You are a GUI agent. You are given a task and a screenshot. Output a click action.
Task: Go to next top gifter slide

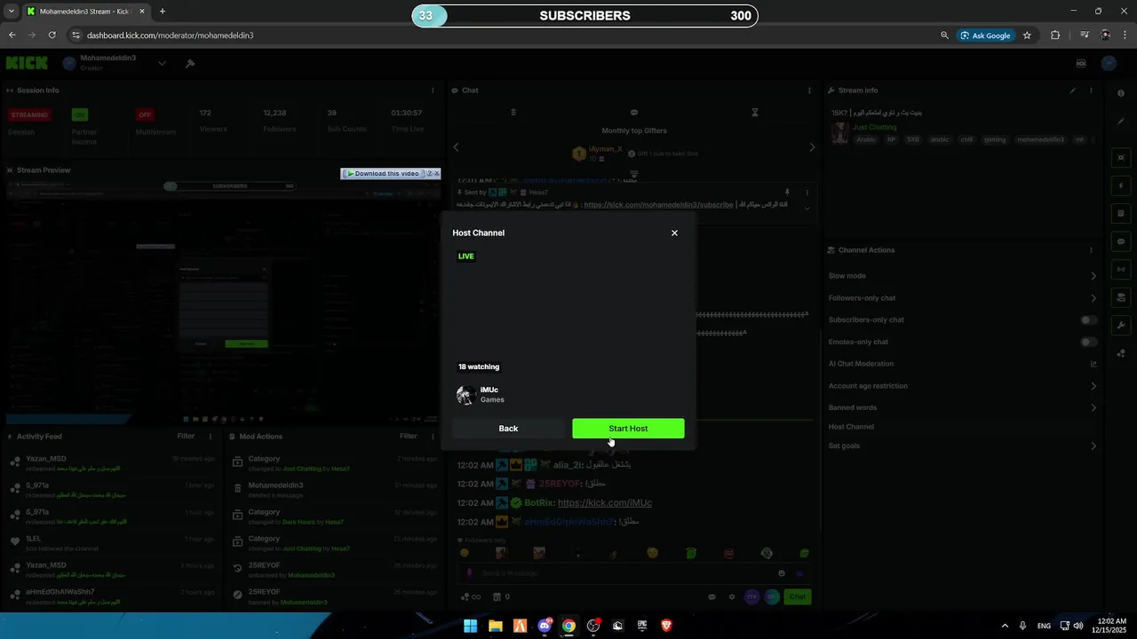point(812,147)
